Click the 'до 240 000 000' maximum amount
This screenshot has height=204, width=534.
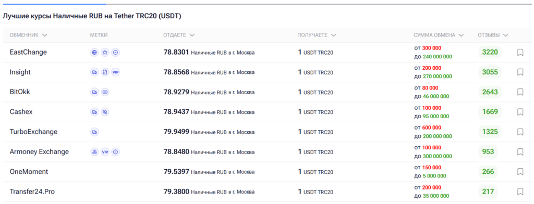(x=433, y=57)
